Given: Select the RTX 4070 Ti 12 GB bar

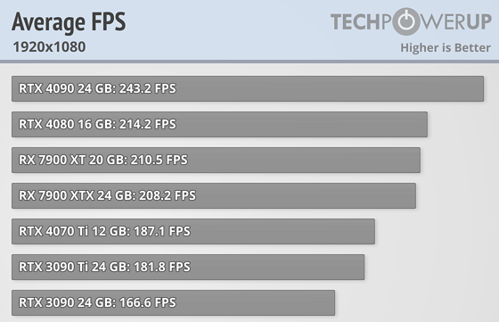Looking at the screenshot, I should tap(193, 231).
